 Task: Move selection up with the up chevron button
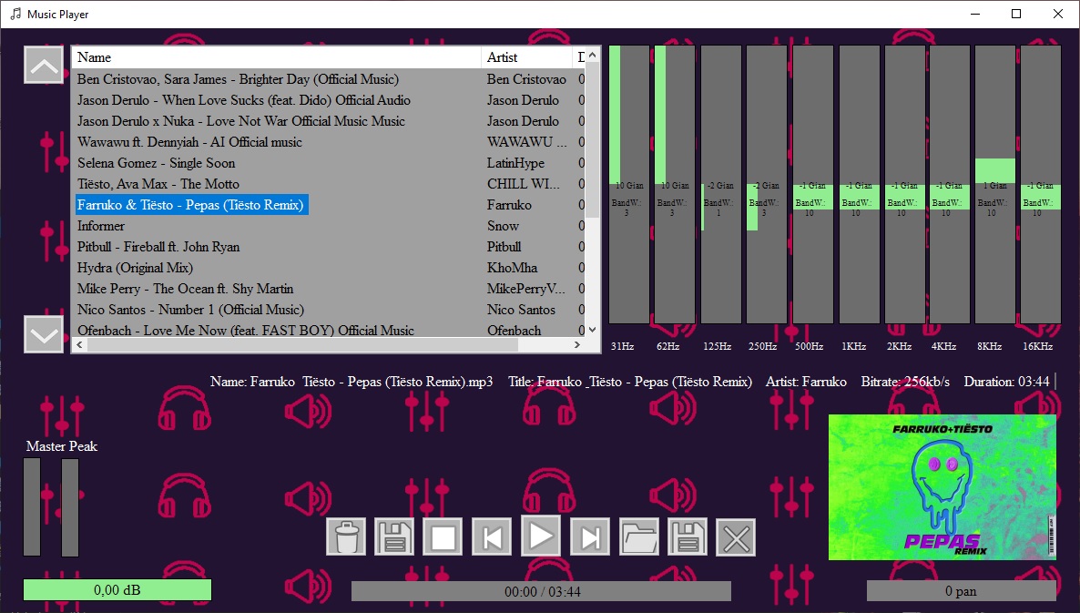pos(44,66)
